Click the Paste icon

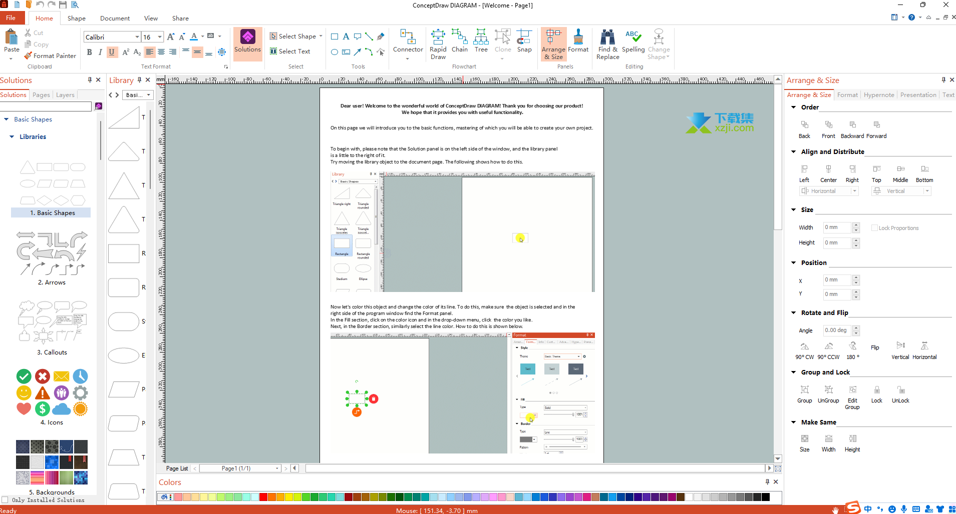point(11,36)
